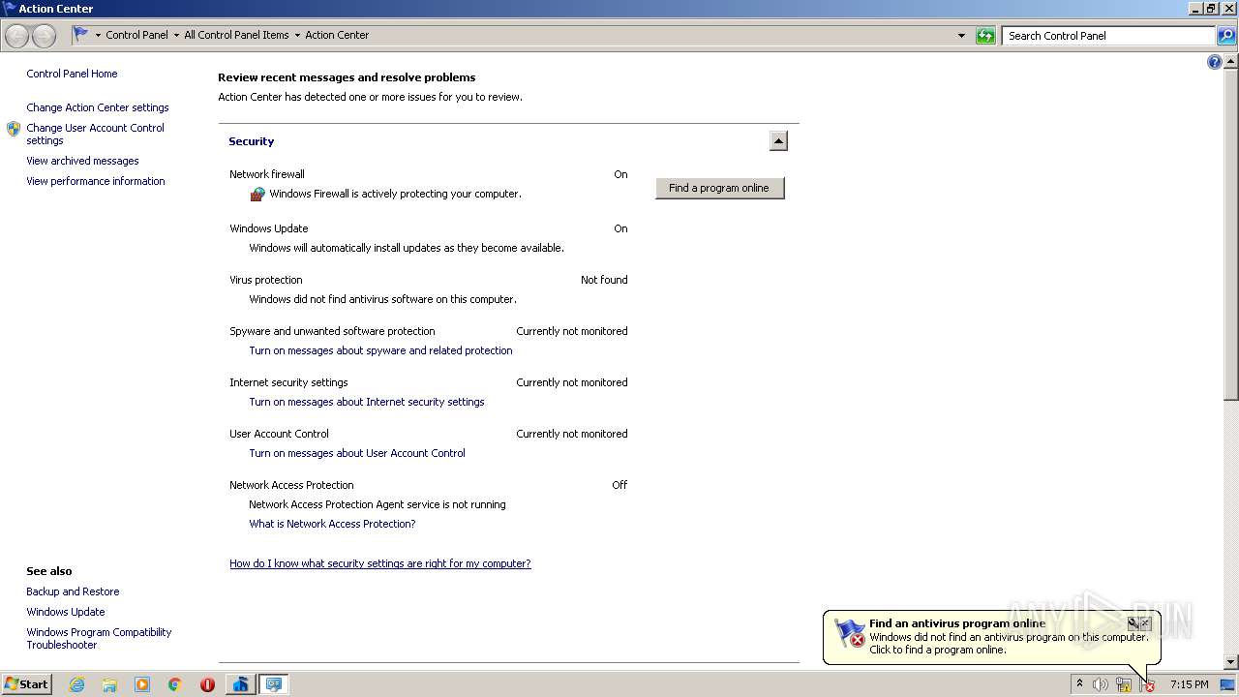Click the Control Panel breadcrumb

click(x=136, y=35)
